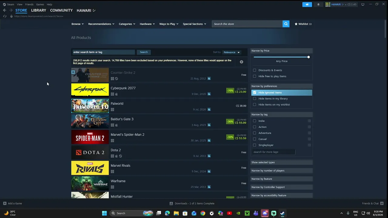The height and width of the screenshot is (218, 388).
Task: Adjust the Narrow by Price slider handle
Action: coord(309,57)
